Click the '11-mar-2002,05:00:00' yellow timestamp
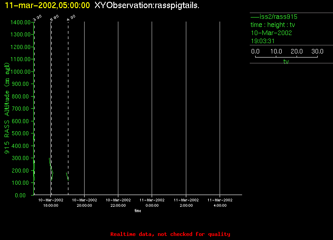 click(x=47, y=5)
